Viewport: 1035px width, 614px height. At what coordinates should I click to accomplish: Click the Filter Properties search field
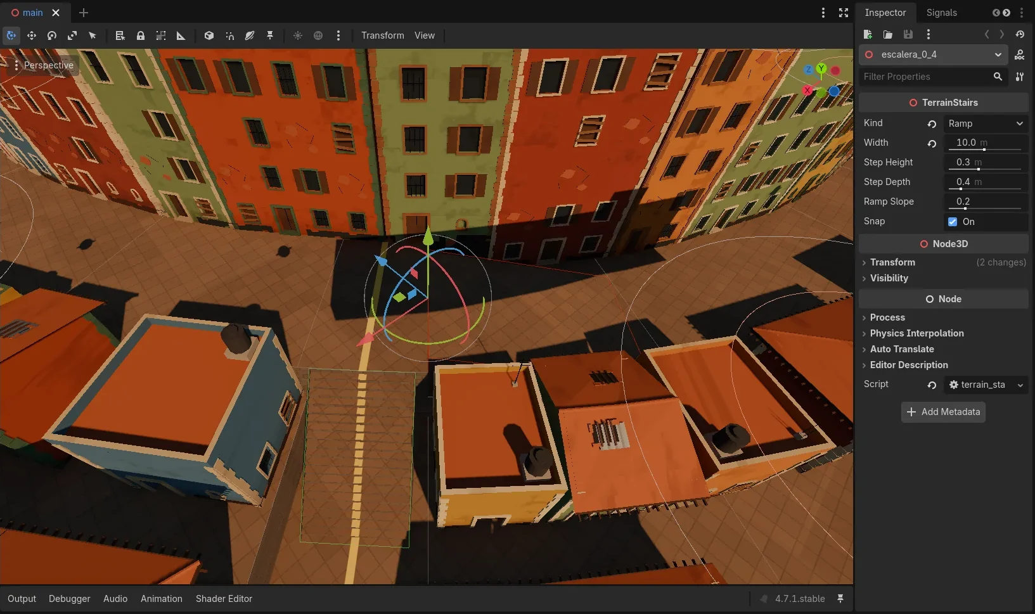click(x=927, y=77)
